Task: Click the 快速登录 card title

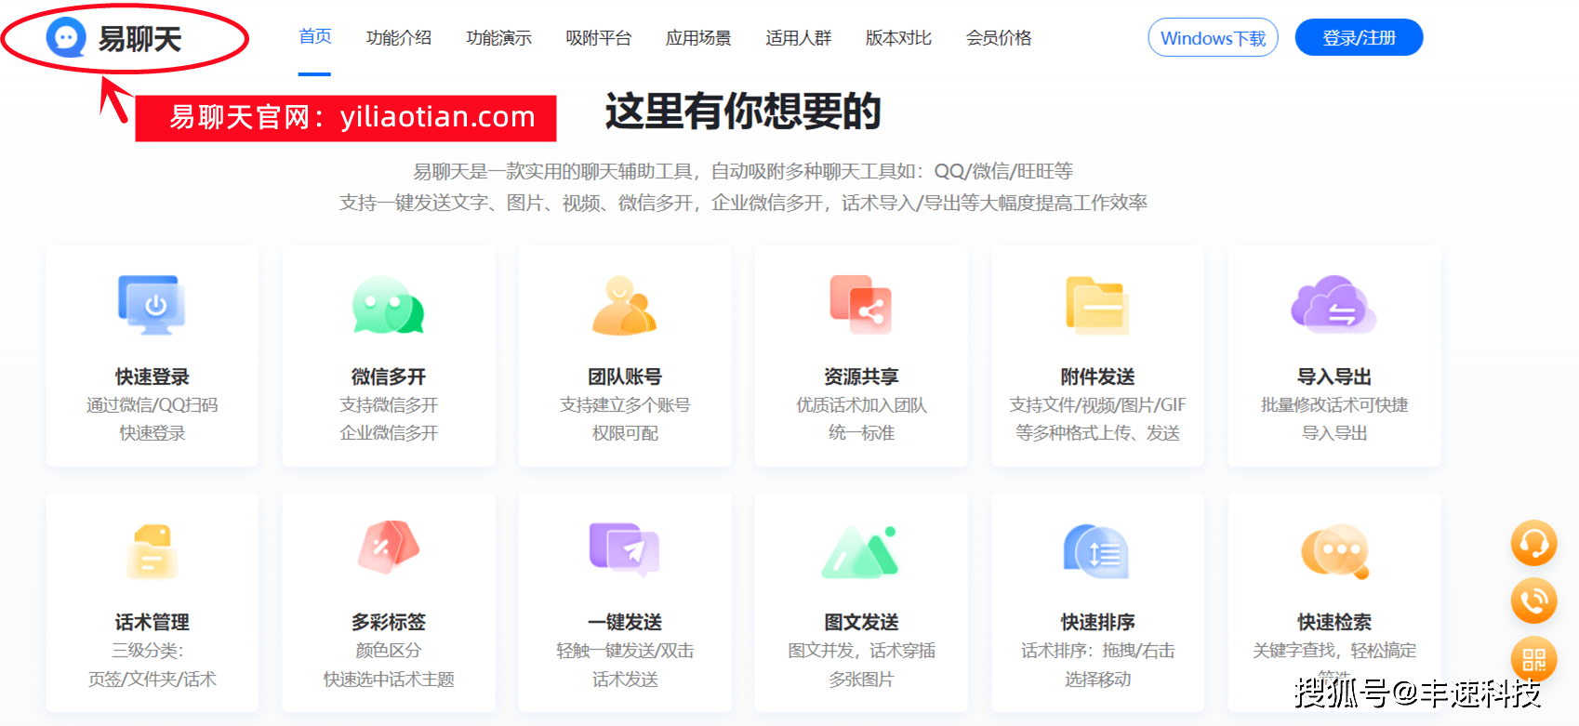Action: (x=153, y=376)
